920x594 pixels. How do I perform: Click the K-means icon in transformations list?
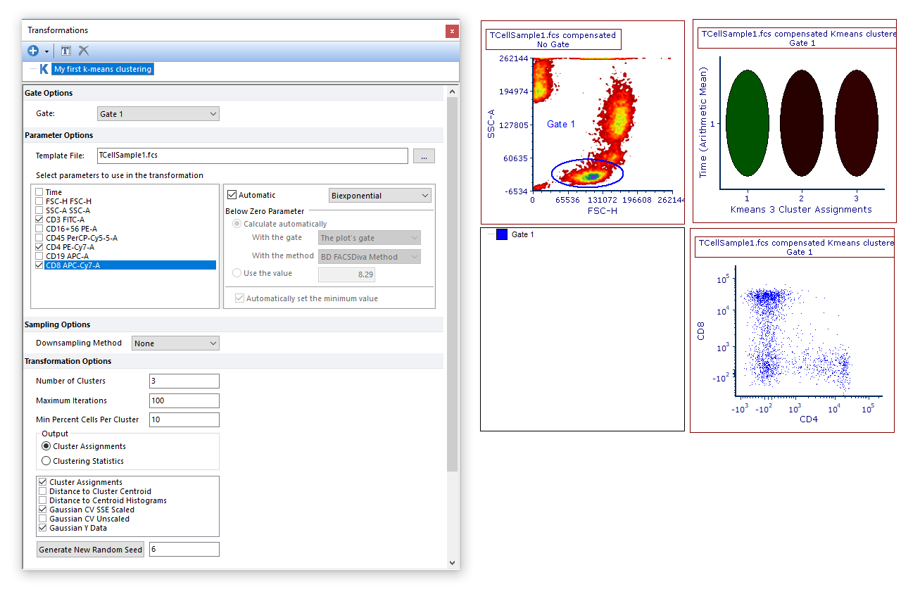point(44,69)
